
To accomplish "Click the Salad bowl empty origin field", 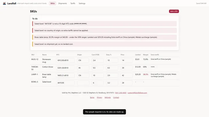I will click(x=83, y=83).
